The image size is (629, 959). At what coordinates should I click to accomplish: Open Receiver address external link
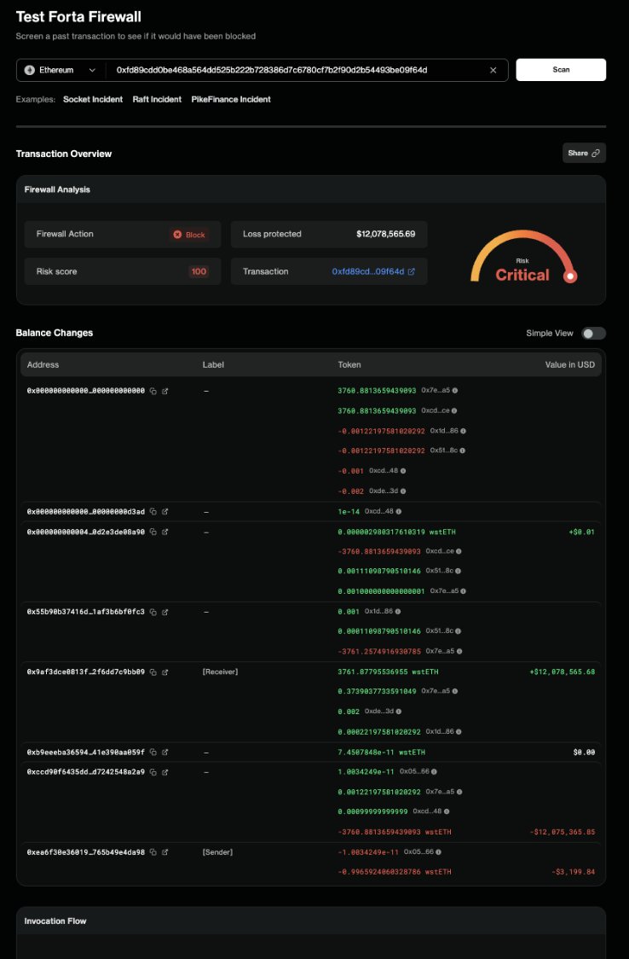point(164,672)
